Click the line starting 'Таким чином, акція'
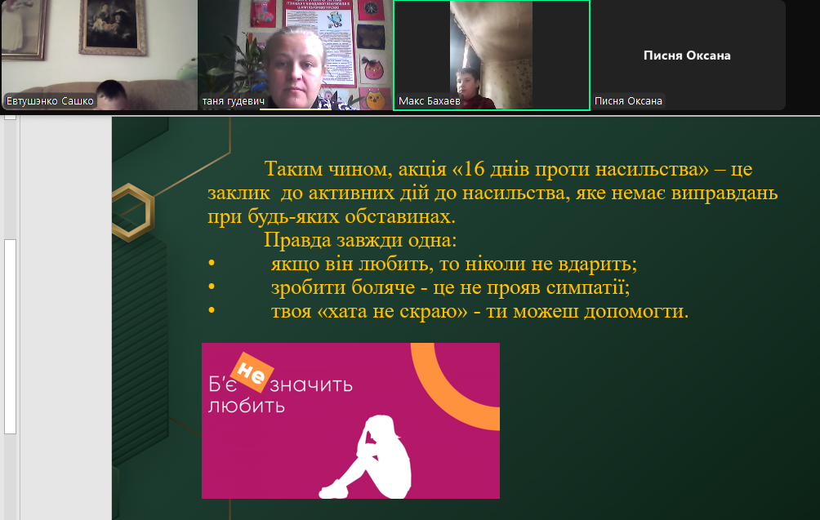Viewport: 820px width, 520px height. click(508, 169)
